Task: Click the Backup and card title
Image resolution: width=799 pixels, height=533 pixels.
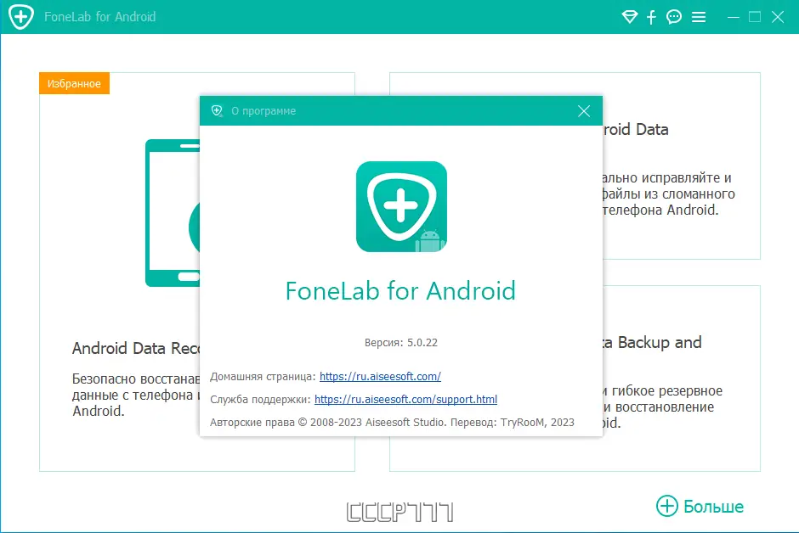Action: coord(653,343)
